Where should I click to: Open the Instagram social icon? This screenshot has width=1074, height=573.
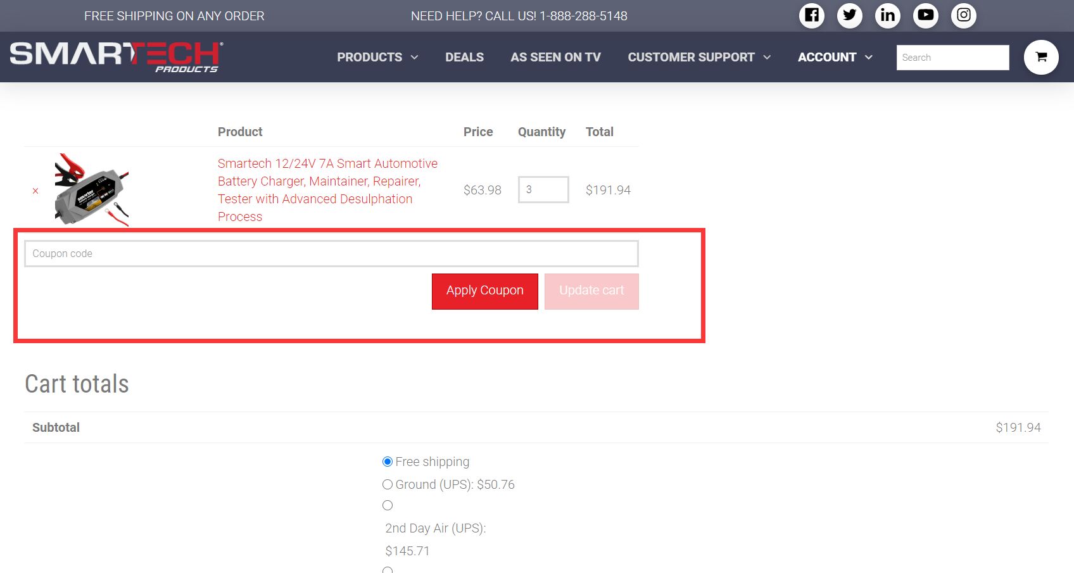coord(963,15)
